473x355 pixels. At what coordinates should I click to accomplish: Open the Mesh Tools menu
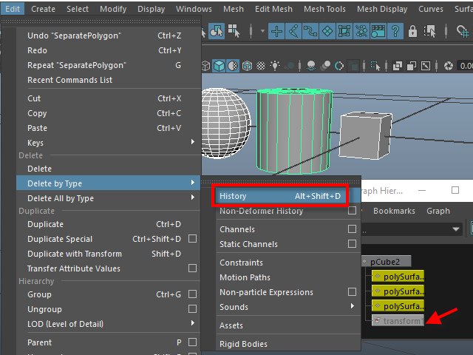point(324,9)
